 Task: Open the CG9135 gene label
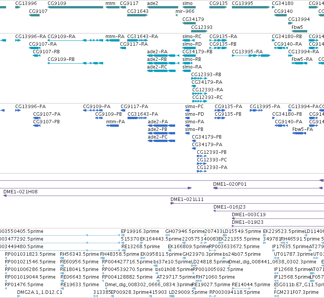[x=219, y=3]
